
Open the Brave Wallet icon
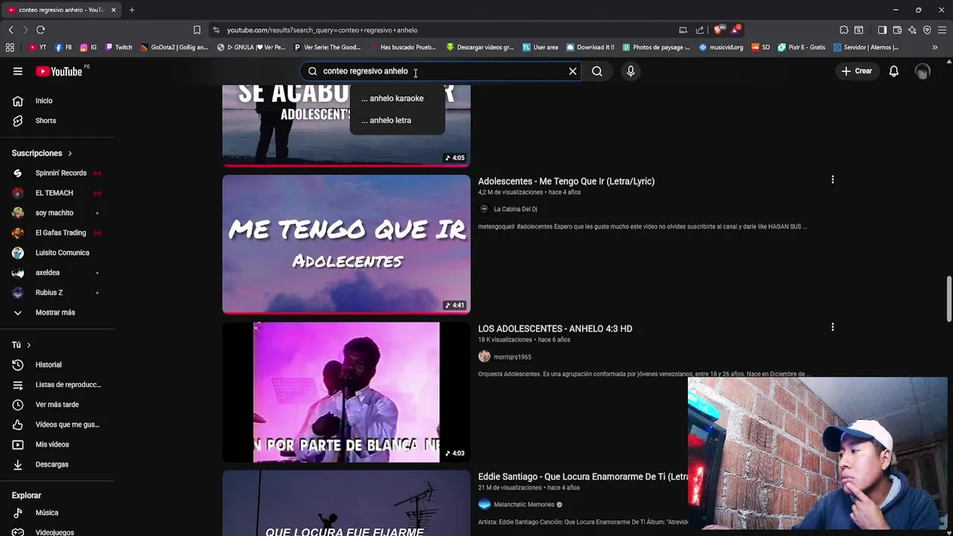[897, 30]
